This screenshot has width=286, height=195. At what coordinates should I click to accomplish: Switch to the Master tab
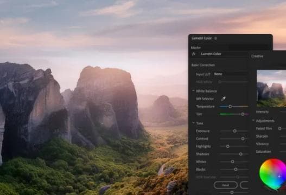(196, 48)
